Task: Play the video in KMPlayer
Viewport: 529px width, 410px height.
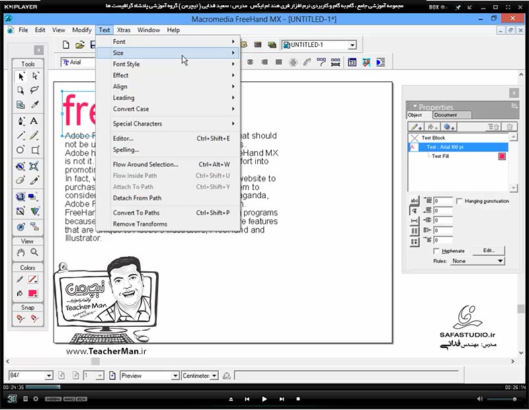Action: coord(264,399)
